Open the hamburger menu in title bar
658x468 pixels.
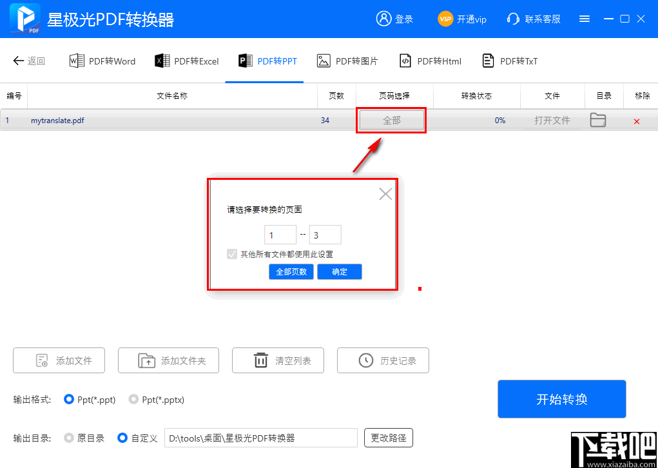pos(585,19)
